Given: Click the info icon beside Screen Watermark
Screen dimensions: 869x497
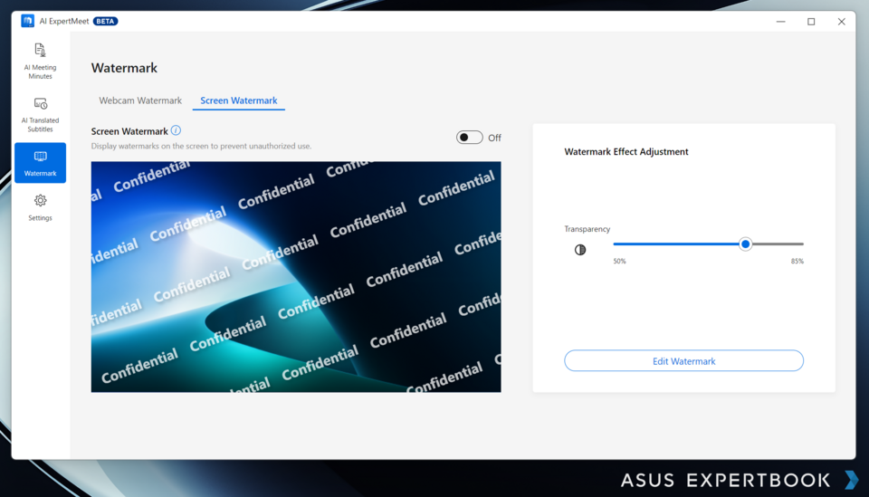Looking at the screenshot, I should pyautogui.click(x=176, y=131).
